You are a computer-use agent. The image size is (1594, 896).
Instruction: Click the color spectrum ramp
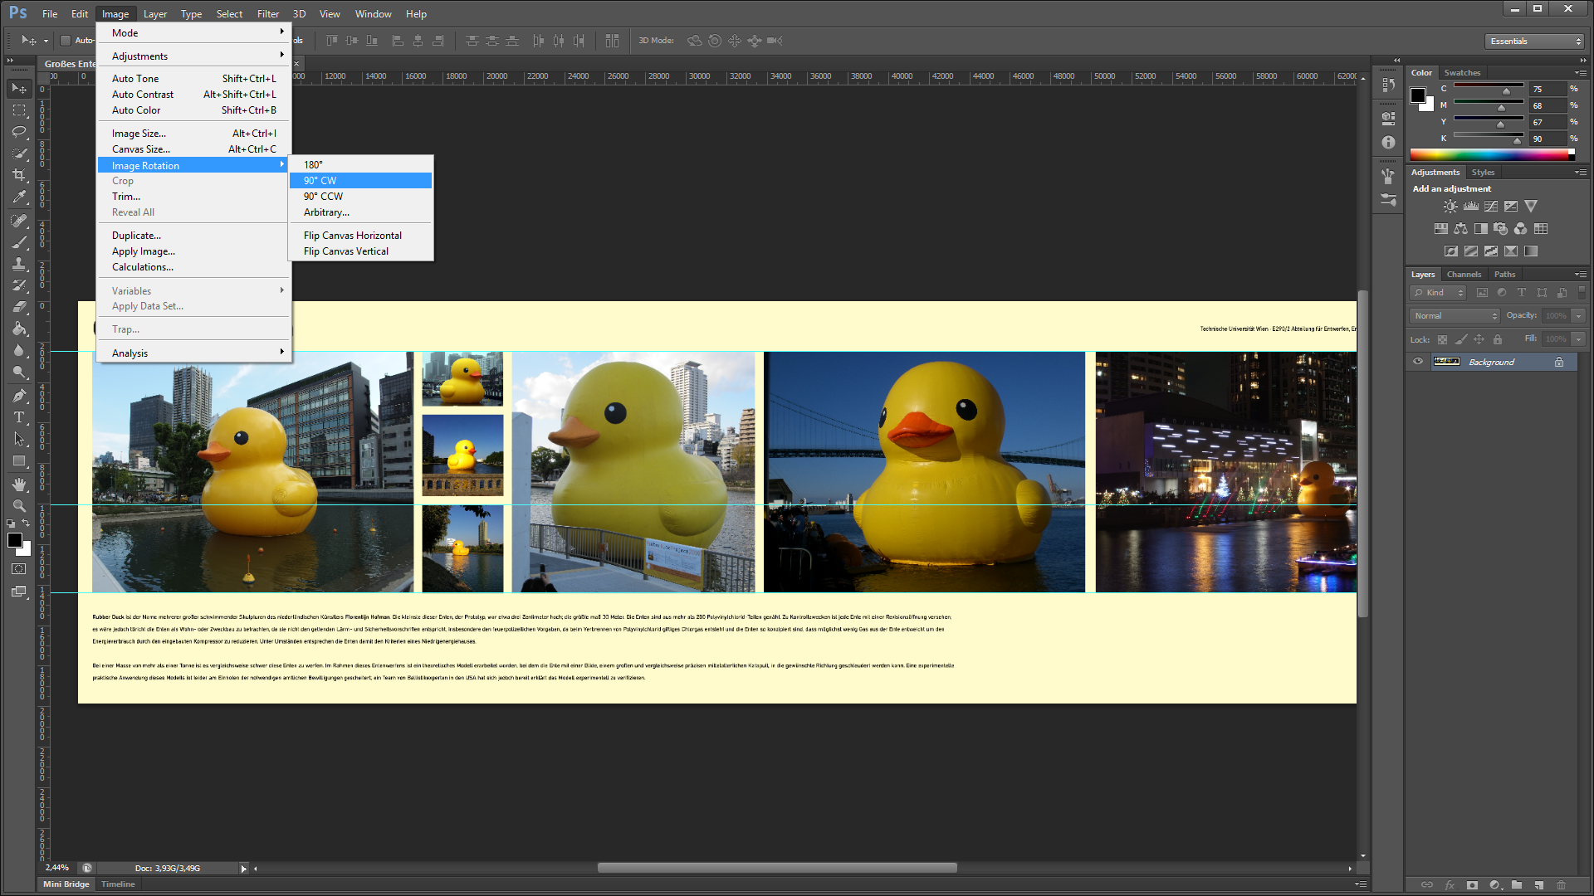pyautogui.click(x=1492, y=155)
